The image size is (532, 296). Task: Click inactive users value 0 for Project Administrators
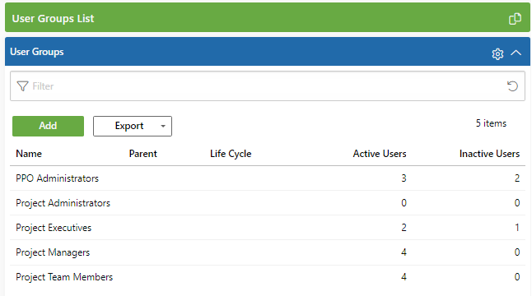[x=517, y=202]
